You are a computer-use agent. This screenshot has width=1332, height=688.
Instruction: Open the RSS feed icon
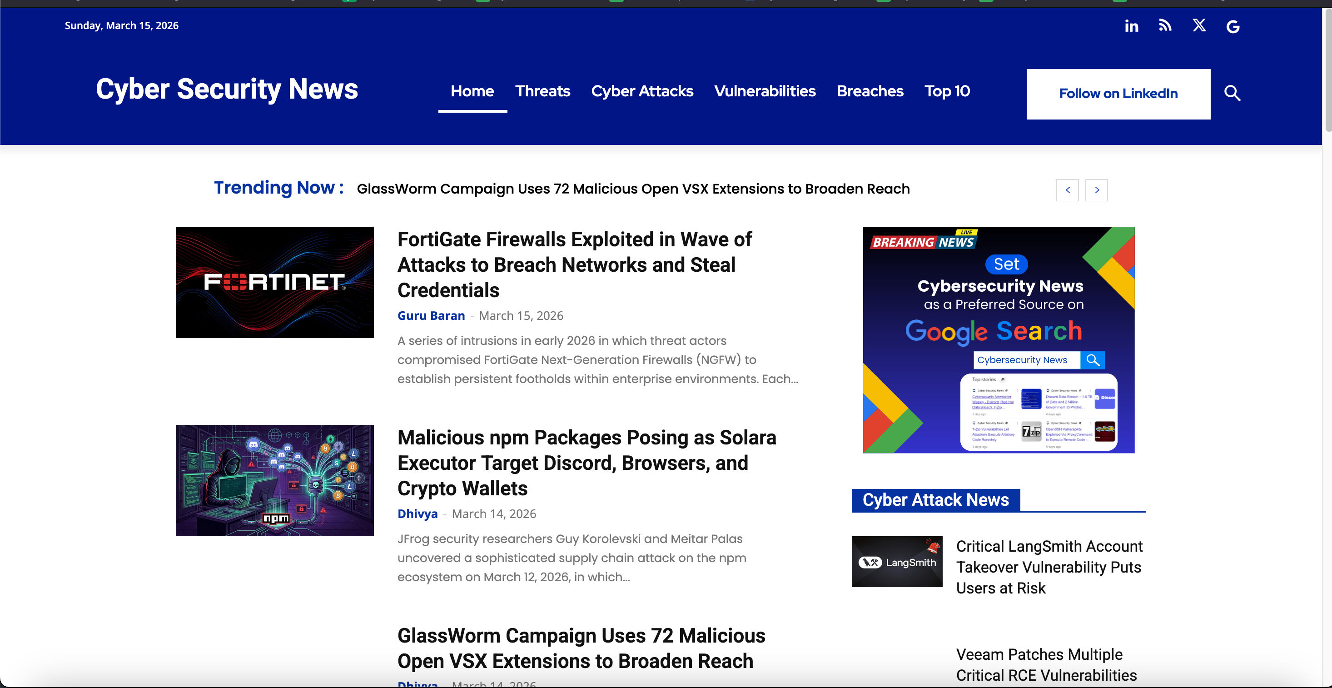pyautogui.click(x=1165, y=25)
